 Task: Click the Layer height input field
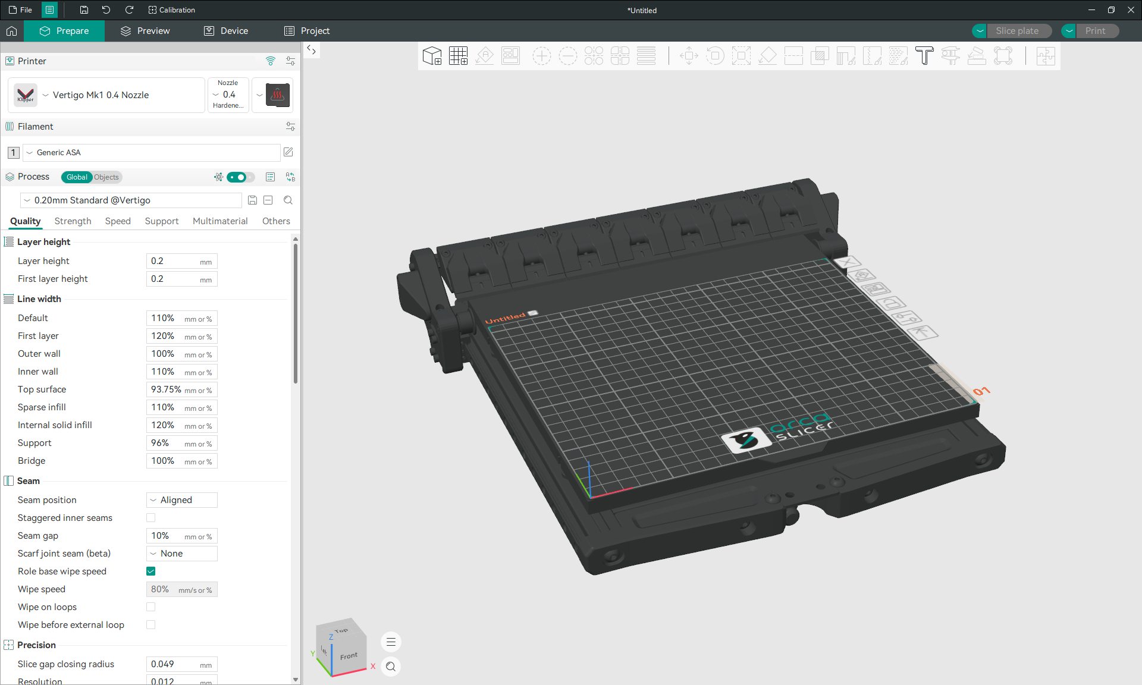[182, 261]
